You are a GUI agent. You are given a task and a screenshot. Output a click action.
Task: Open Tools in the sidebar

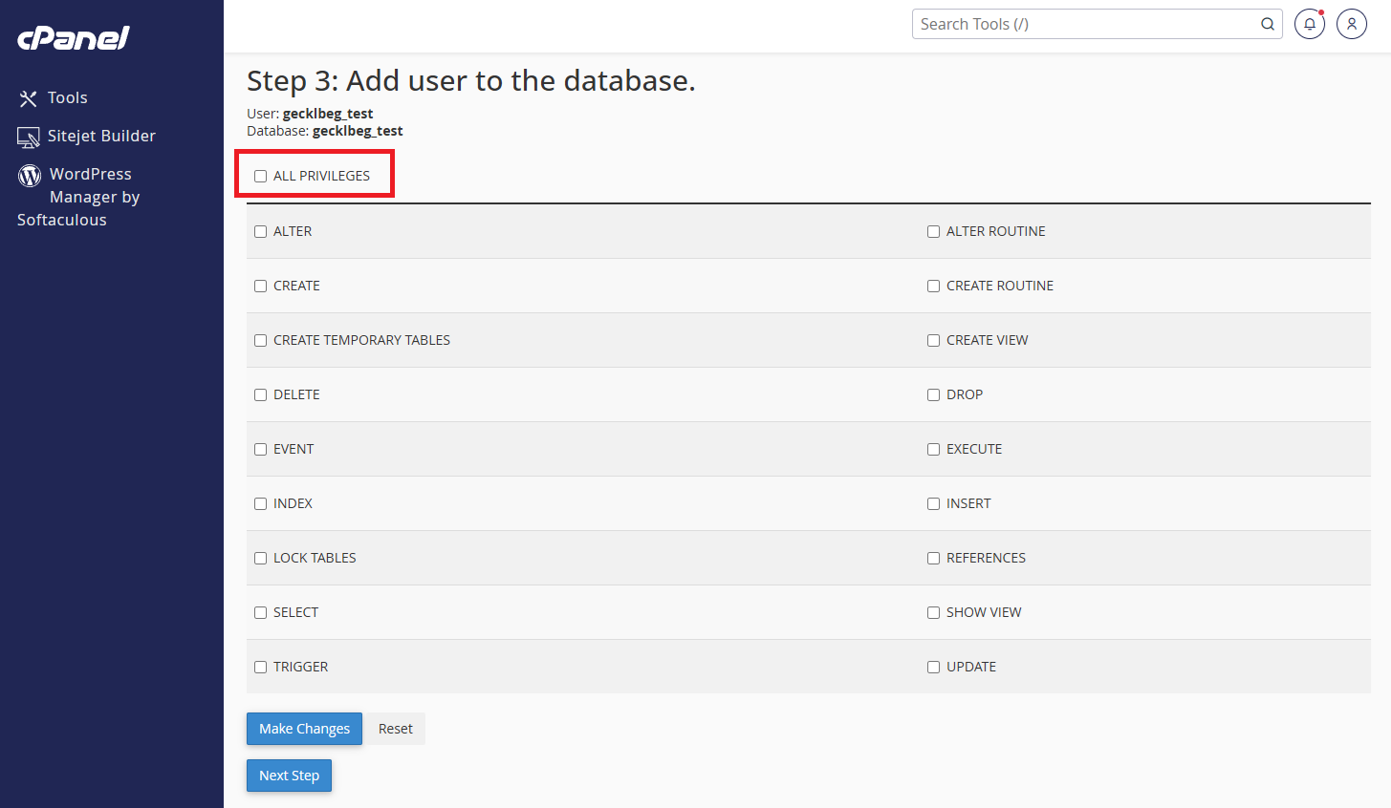point(68,97)
